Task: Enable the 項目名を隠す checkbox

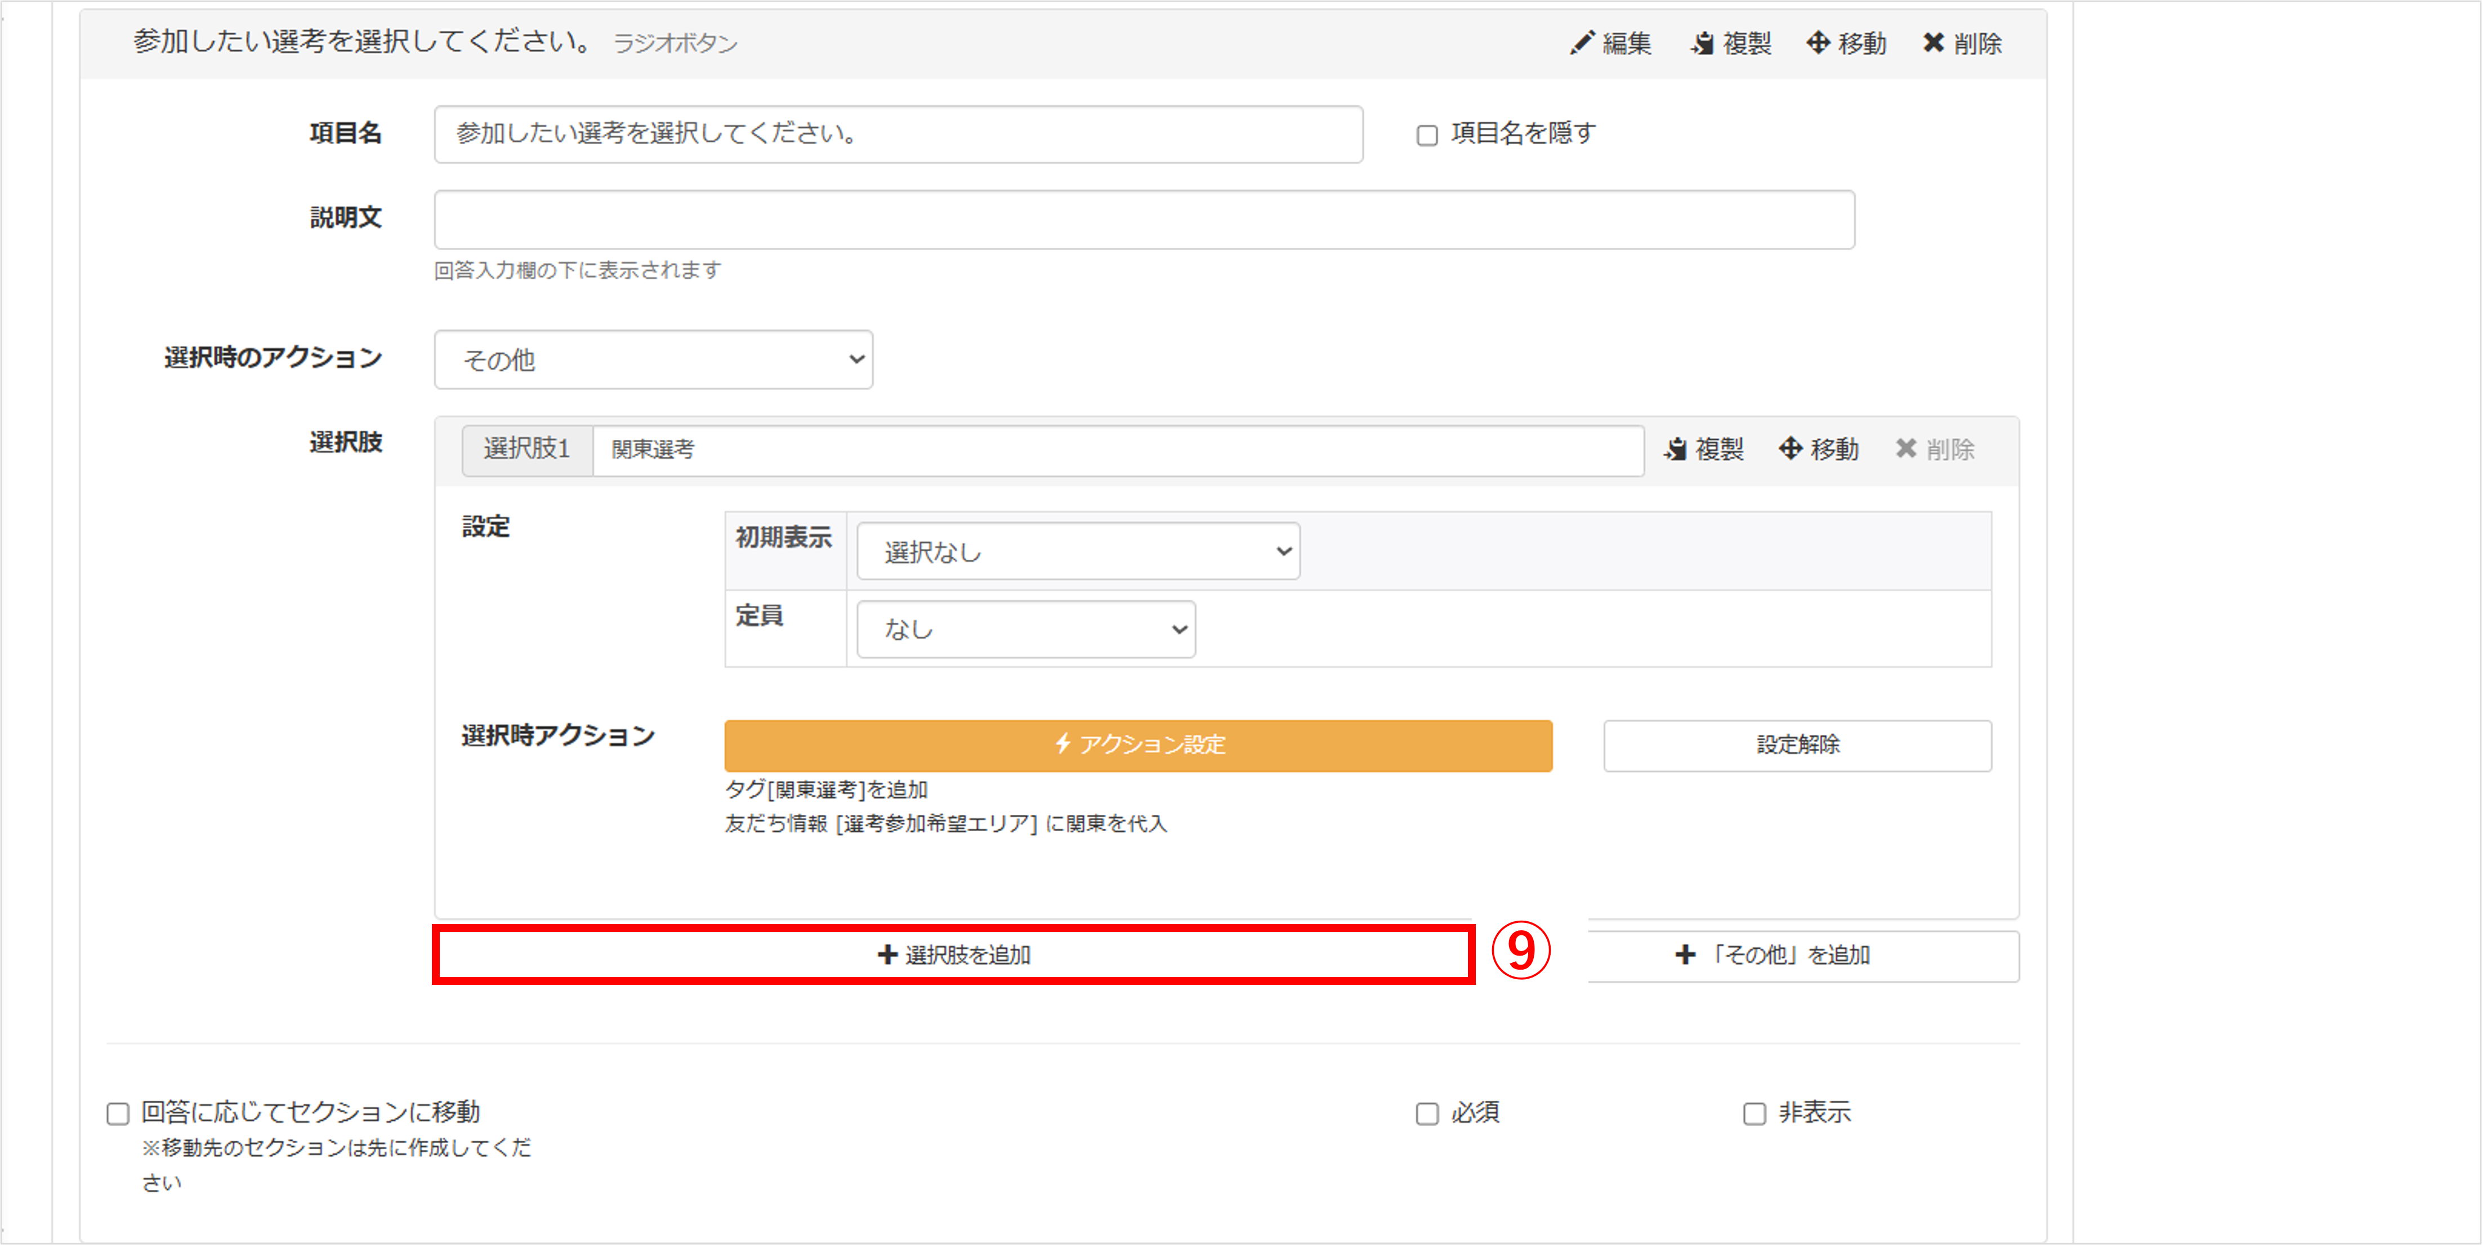Action: [1426, 136]
